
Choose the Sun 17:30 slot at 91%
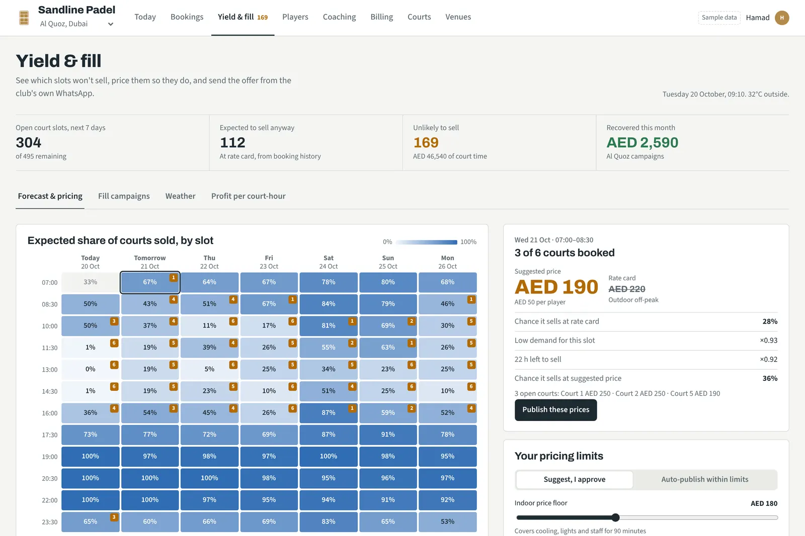[388, 435]
